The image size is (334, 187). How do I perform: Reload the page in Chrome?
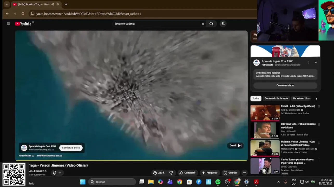(x=23, y=14)
